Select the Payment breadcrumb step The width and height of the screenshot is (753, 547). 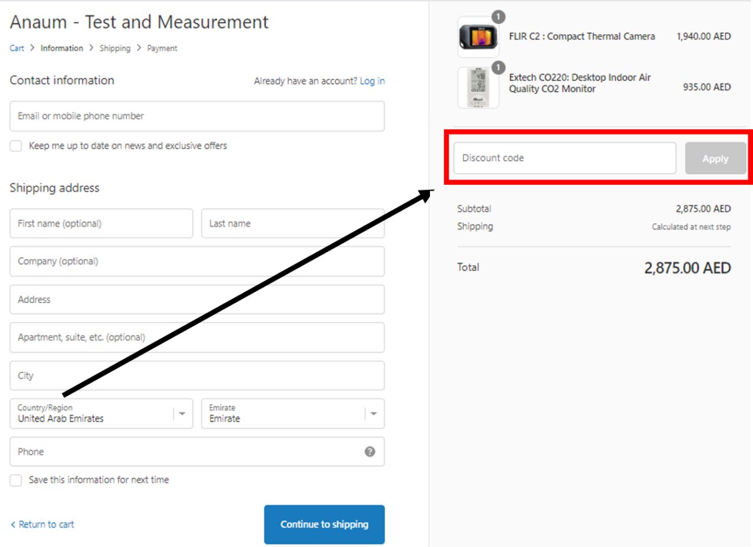click(x=162, y=48)
